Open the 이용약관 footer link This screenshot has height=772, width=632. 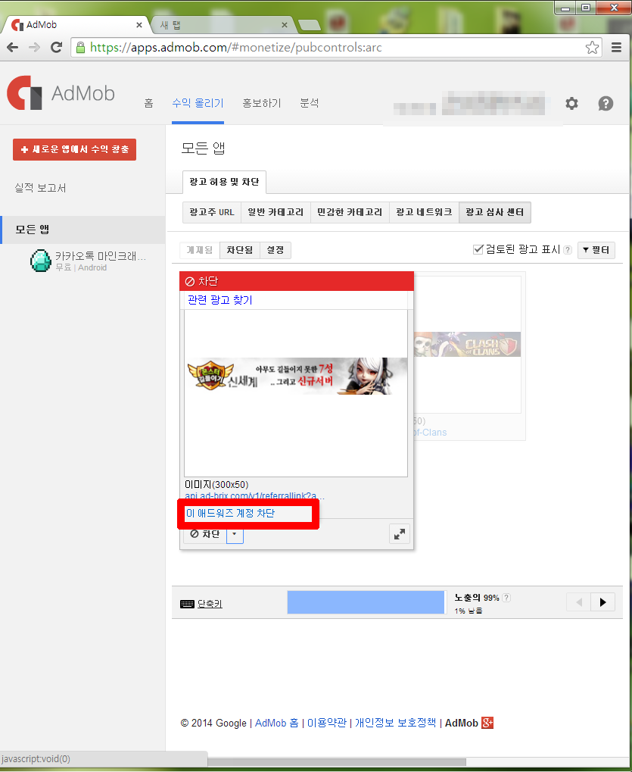pos(326,723)
